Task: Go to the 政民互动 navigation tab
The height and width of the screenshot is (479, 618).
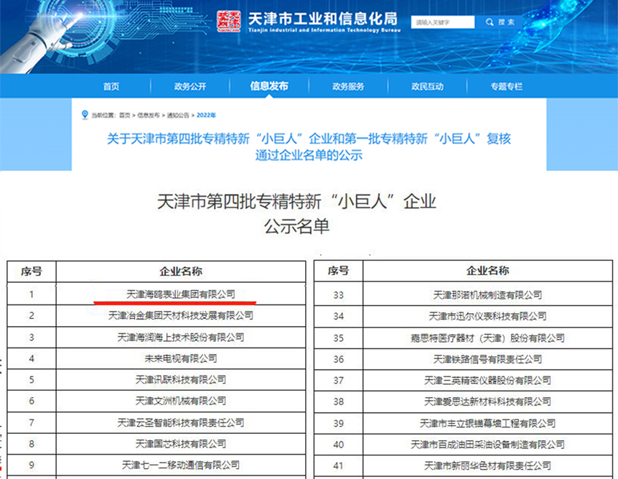Action: point(428,86)
